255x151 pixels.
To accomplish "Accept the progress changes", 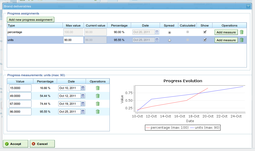I will click(15, 144).
